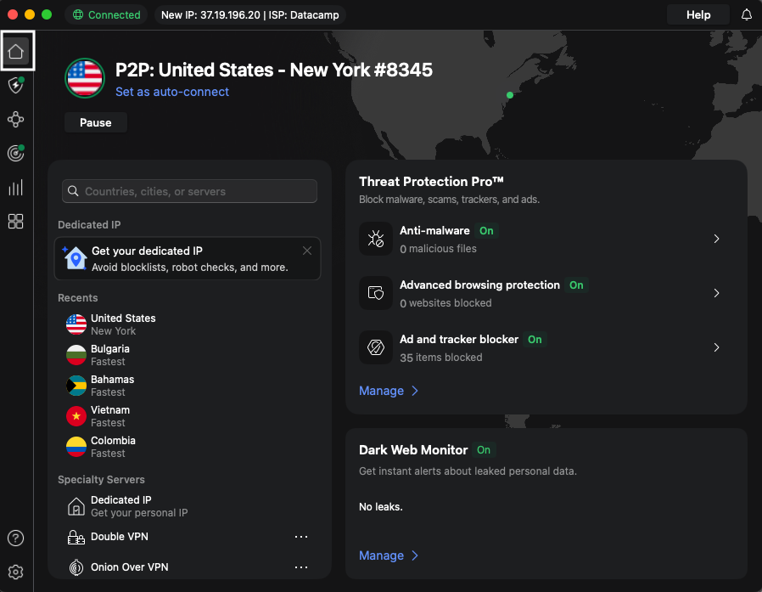Click the green server dot on map

click(x=510, y=95)
